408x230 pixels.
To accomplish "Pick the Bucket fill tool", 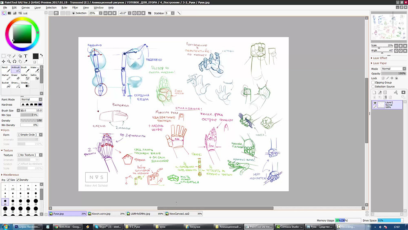I will (6, 85).
